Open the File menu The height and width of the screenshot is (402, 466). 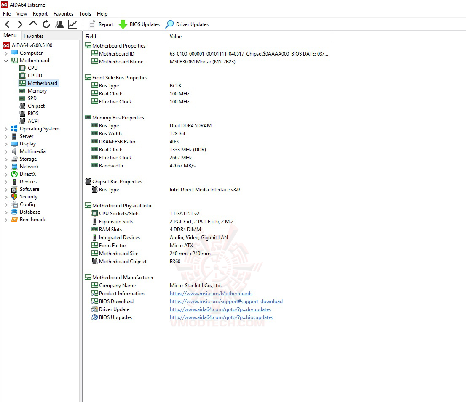point(7,13)
